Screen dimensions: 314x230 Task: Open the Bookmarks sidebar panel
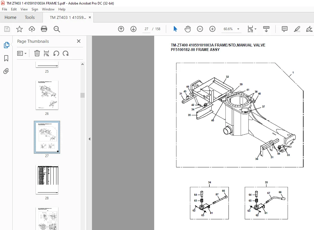6,58
